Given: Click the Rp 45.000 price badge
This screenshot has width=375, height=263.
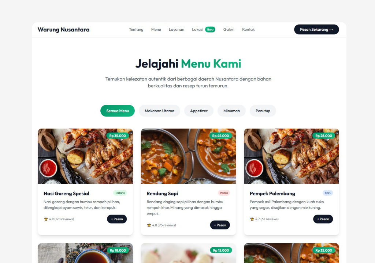Looking at the screenshot, I should coord(220,136).
